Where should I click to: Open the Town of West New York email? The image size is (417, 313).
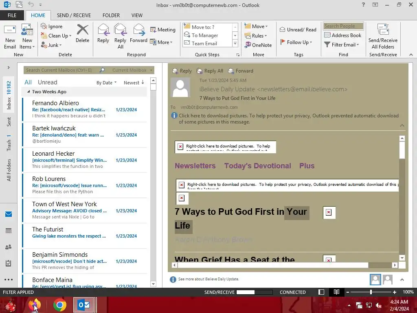tap(85, 210)
